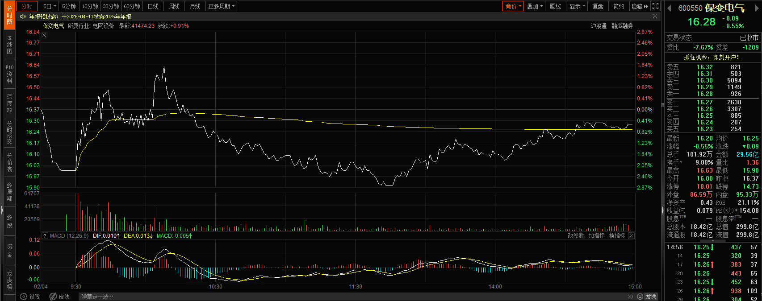Open the 5日 period dropdown
The height and width of the screenshot is (301, 762).
point(49,6)
